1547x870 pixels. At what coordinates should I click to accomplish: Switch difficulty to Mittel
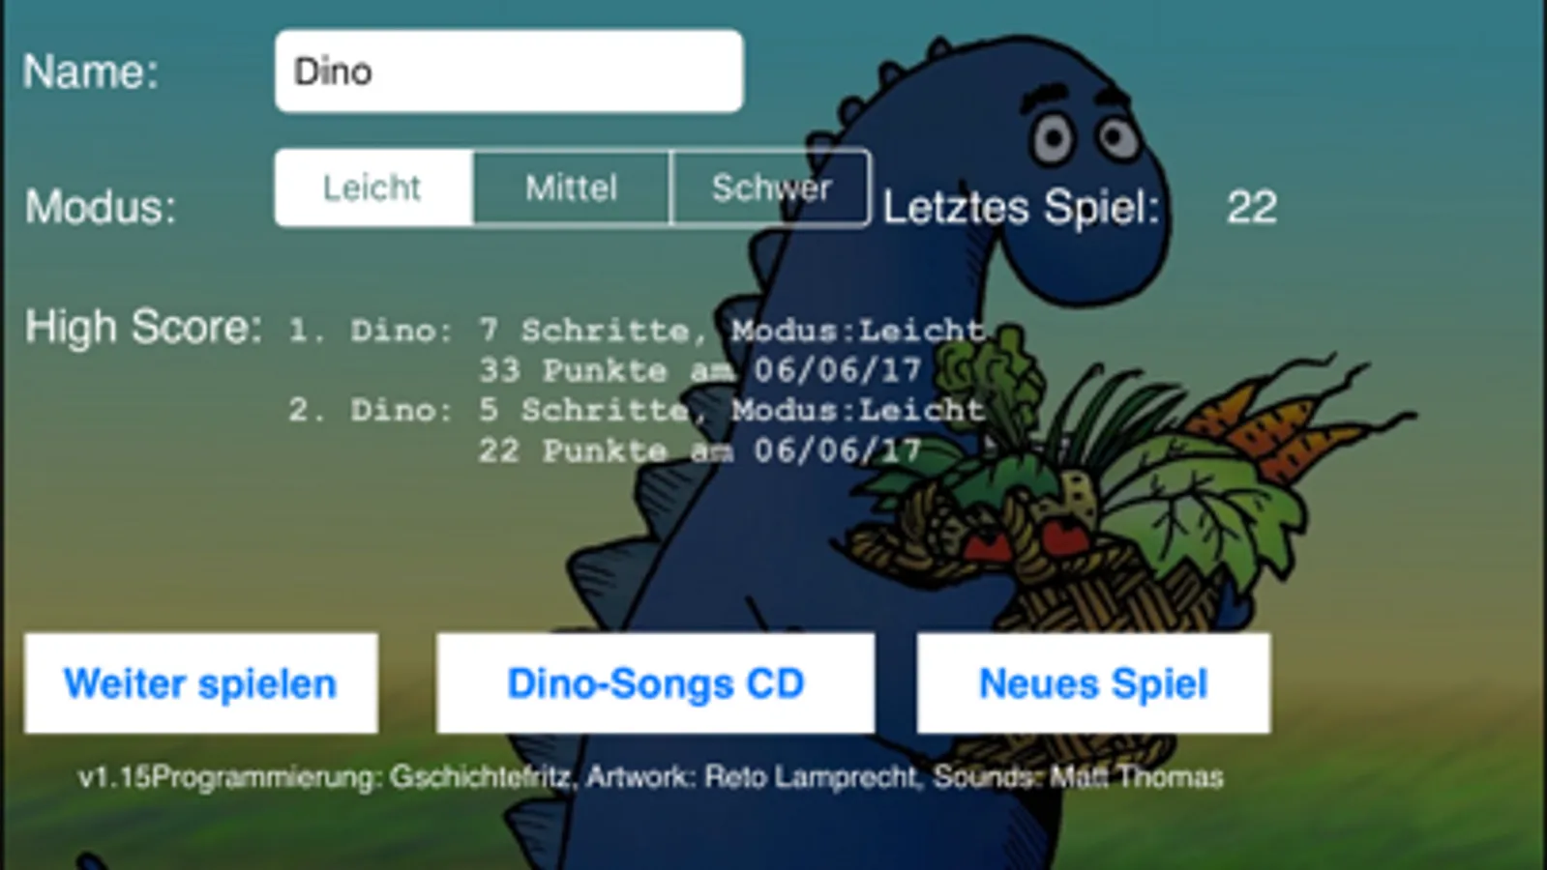pos(571,188)
